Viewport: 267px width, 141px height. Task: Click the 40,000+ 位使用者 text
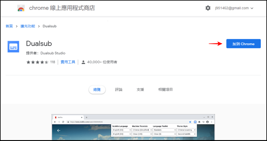(x=102, y=62)
